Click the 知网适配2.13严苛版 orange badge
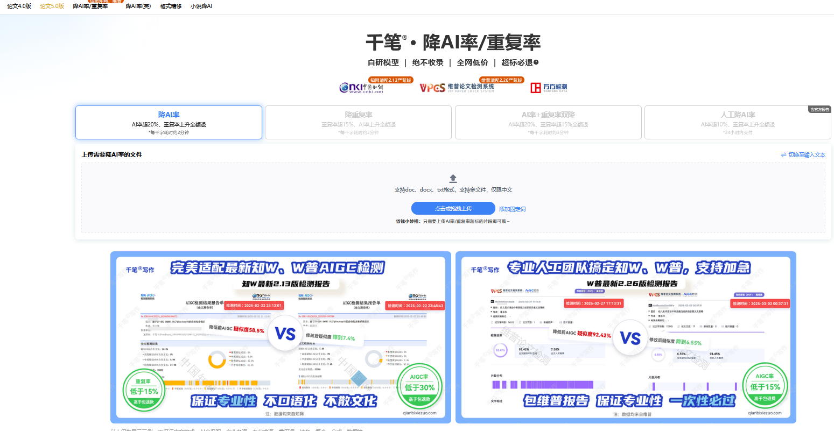This screenshot has width=834, height=431. point(390,80)
